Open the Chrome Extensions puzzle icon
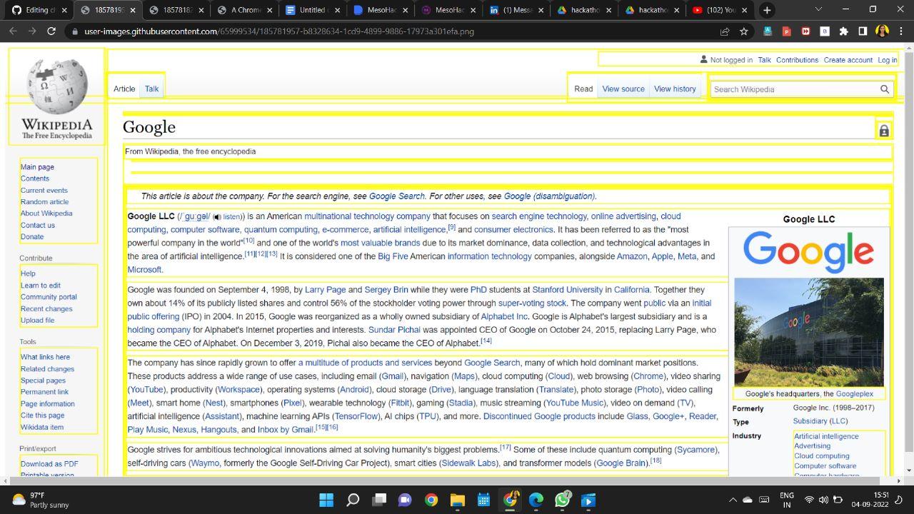914x514 pixels. point(843,31)
